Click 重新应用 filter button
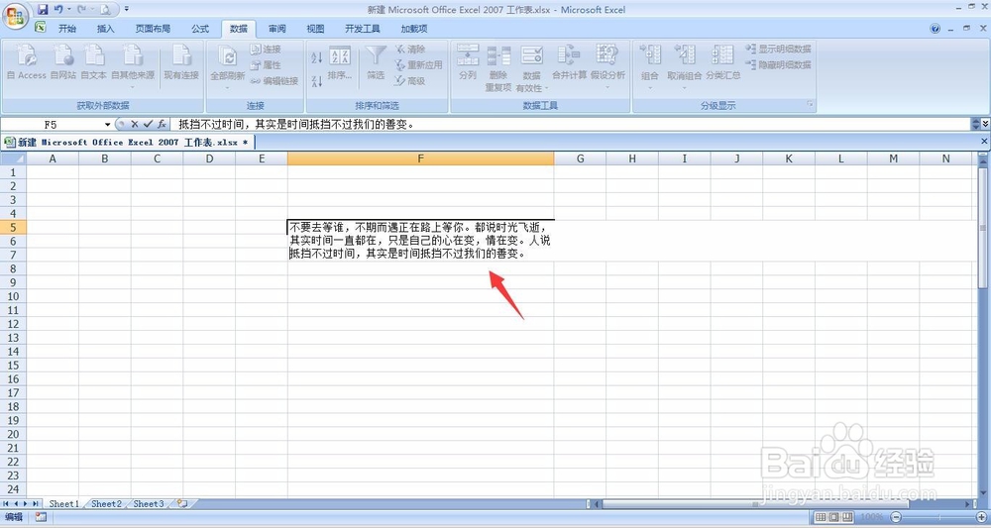Image resolution: width=991 pixels, height=528 pixels. (418, 65)
